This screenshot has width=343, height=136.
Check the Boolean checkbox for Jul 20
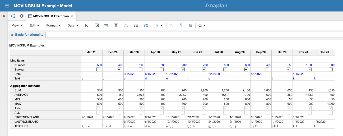pyautogui.click(x=225, y=70)
